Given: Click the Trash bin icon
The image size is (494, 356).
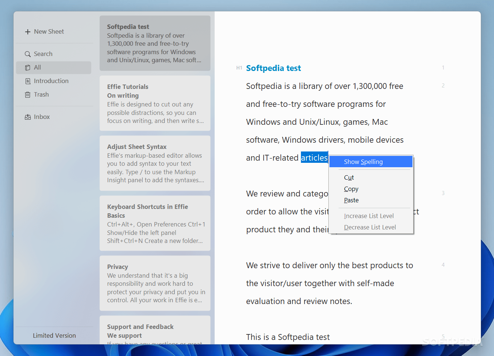Looking at the screenshot, I should pos(28,95).
